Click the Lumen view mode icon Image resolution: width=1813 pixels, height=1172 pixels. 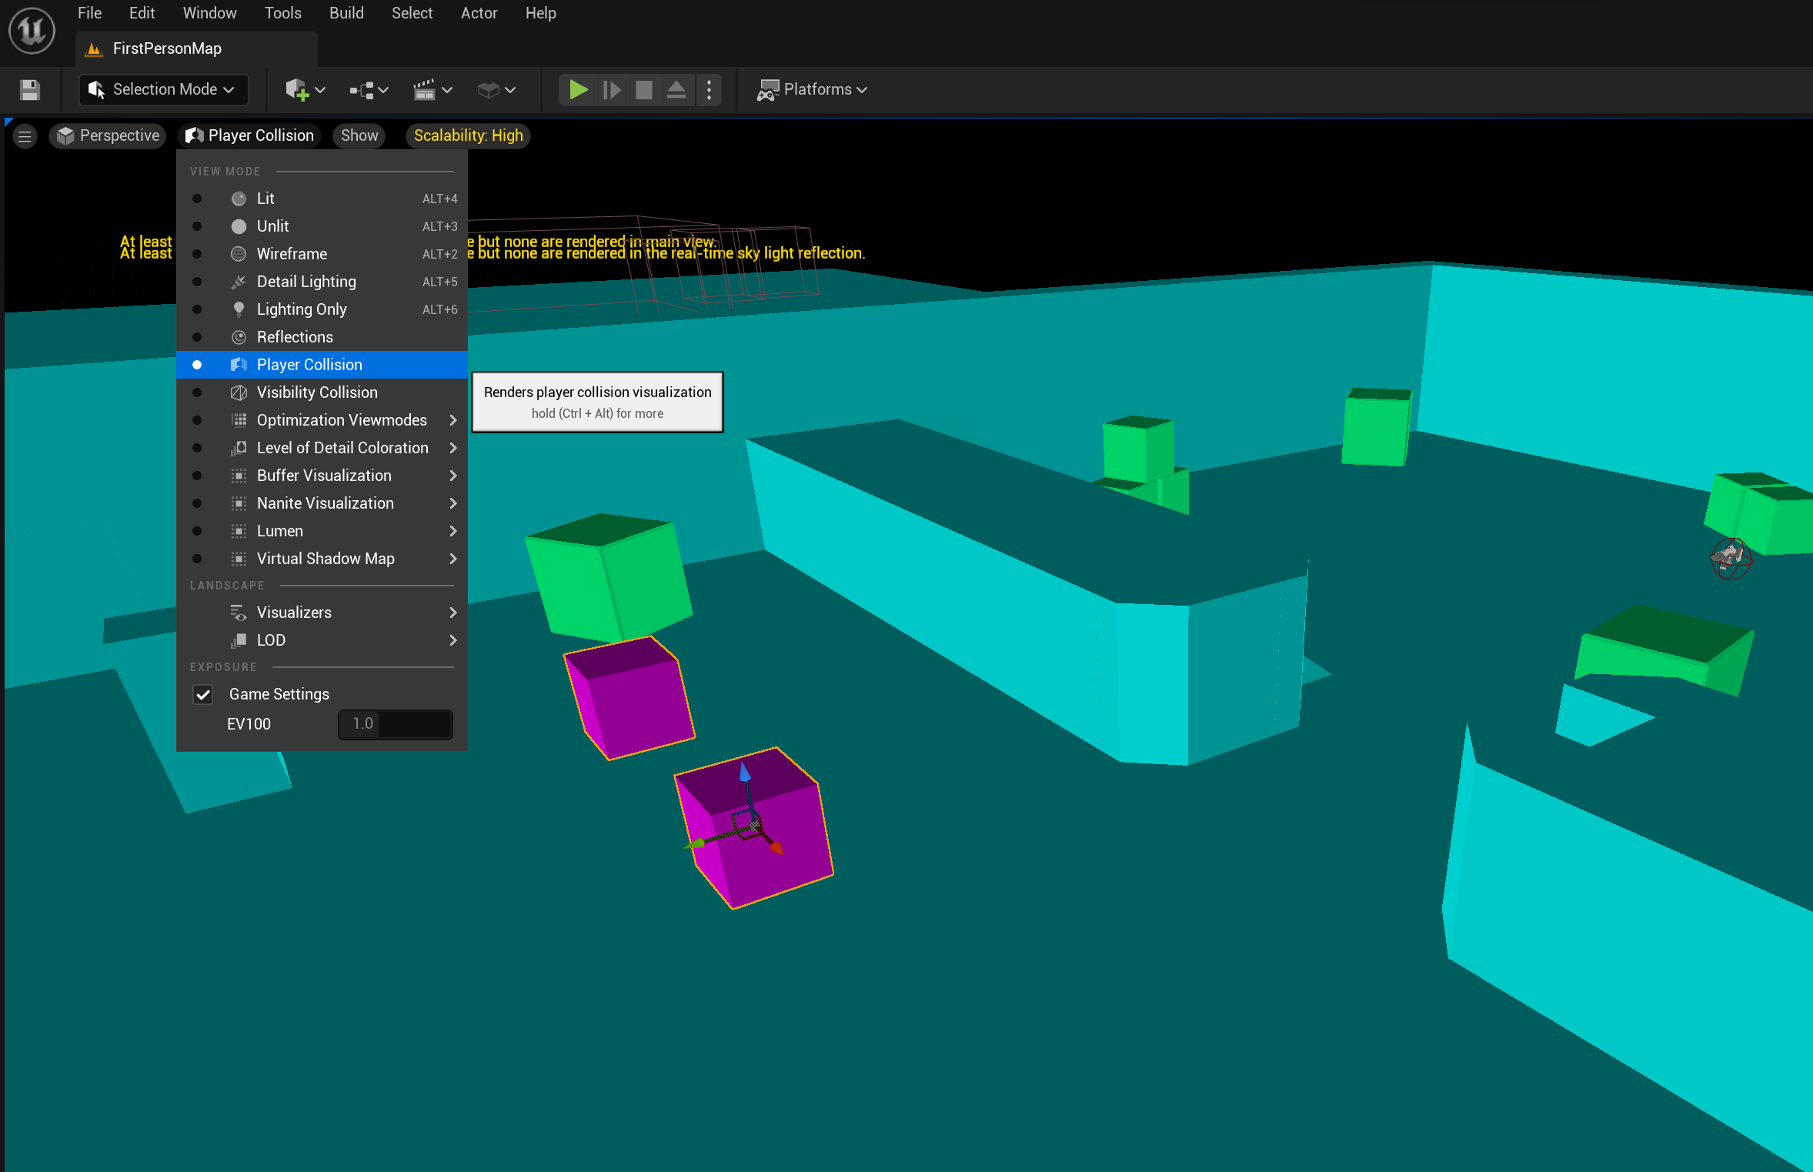(239, 531)
